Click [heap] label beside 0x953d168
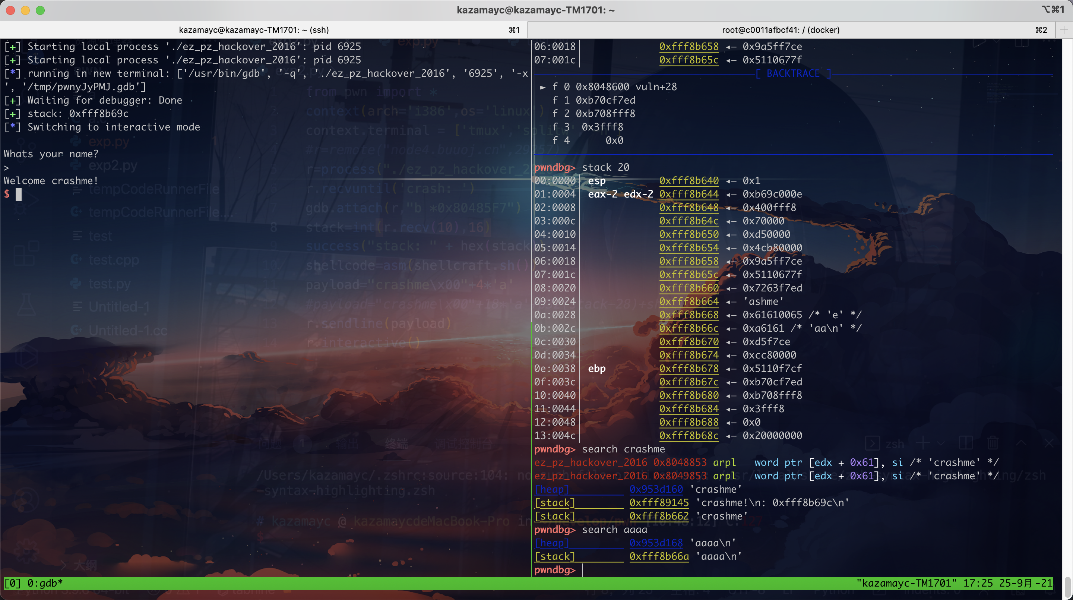This screenshot has width=1073, height=600. click(x=551, y=543)
